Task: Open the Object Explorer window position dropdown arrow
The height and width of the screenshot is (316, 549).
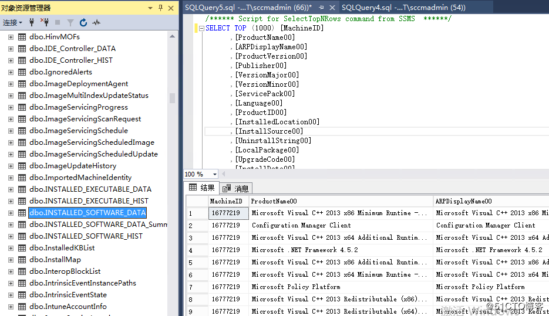Action: tap(150, 8)
